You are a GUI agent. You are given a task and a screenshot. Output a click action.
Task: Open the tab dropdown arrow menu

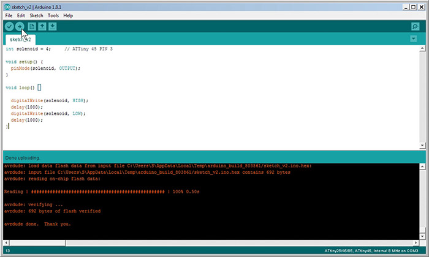(414, 39)
